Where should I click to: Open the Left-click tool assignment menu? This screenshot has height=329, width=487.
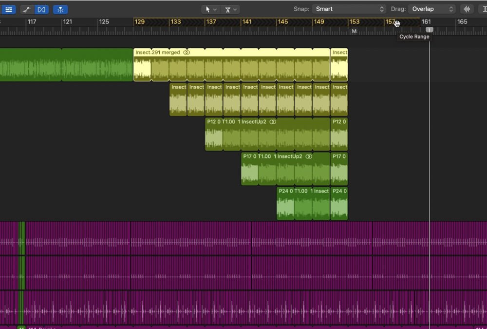[x=214, y=9]
